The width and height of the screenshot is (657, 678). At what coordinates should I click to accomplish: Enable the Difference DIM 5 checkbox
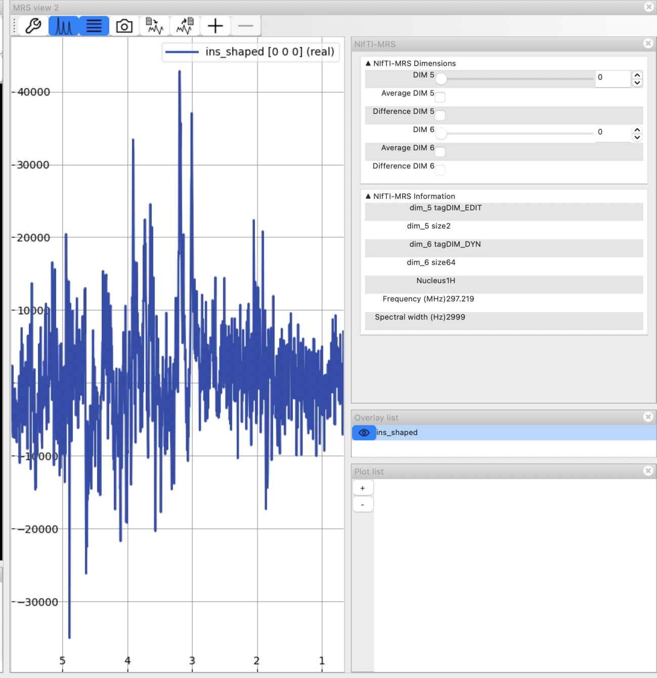pos(440,115)
